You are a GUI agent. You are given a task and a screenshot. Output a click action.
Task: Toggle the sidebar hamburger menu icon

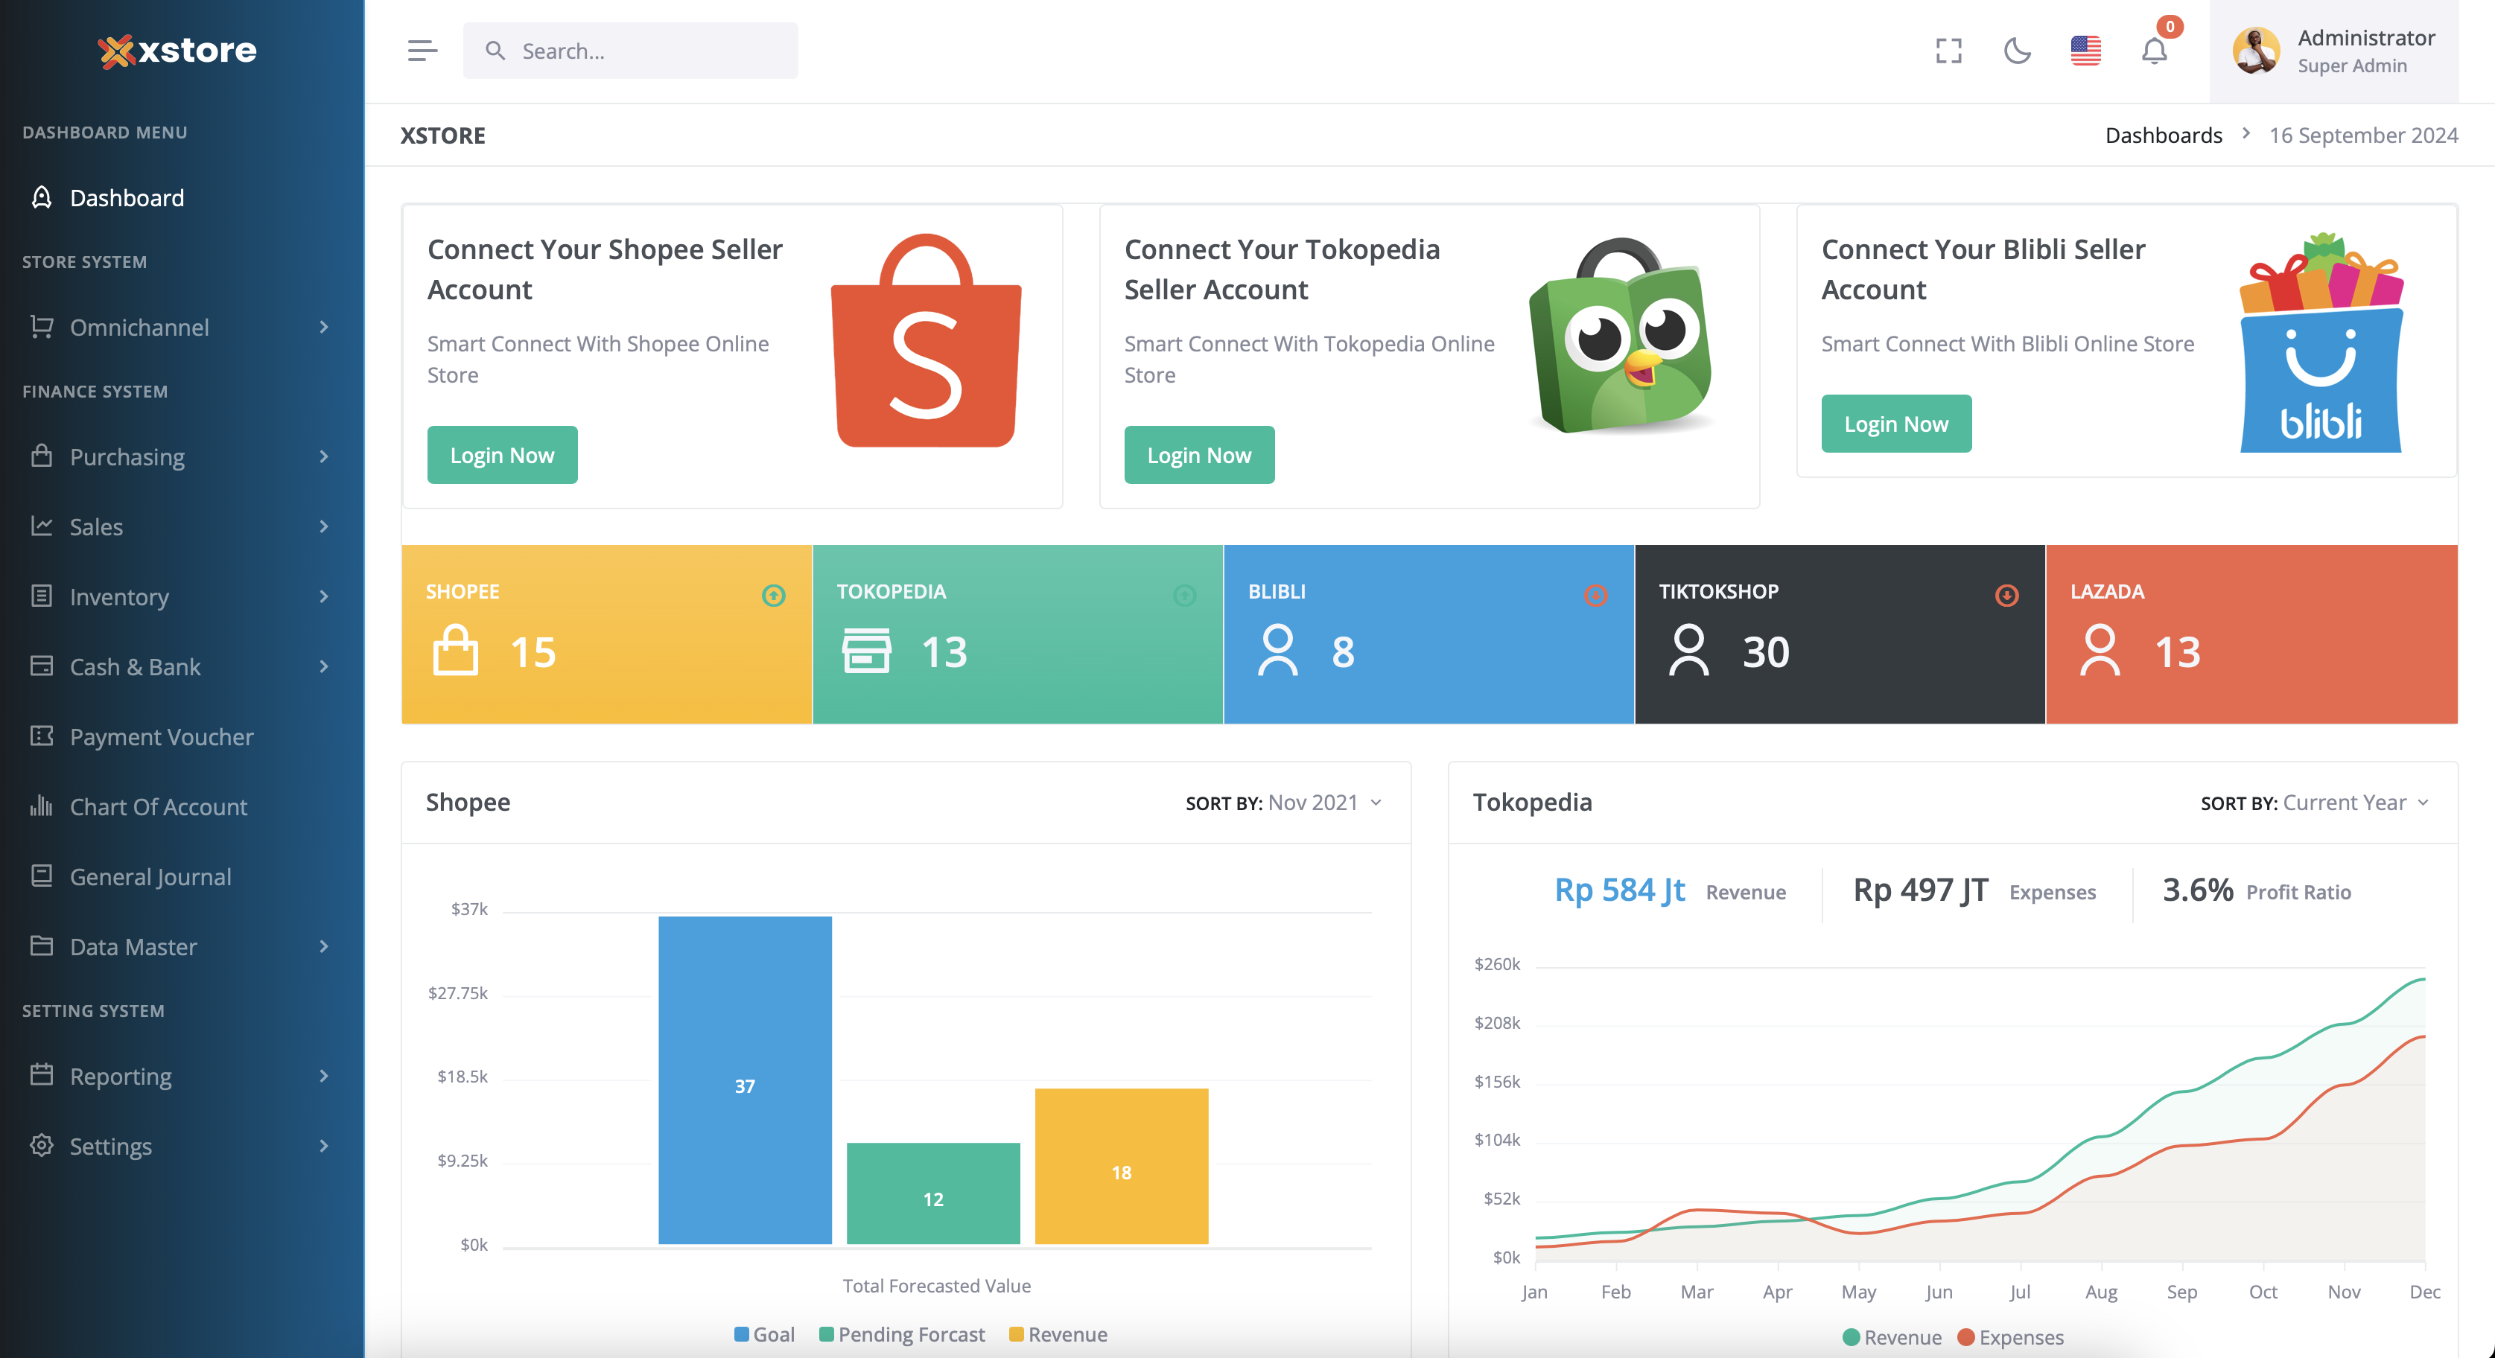click(x=422, y=51)
